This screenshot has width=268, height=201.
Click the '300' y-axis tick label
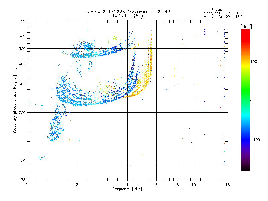(22, 84)
